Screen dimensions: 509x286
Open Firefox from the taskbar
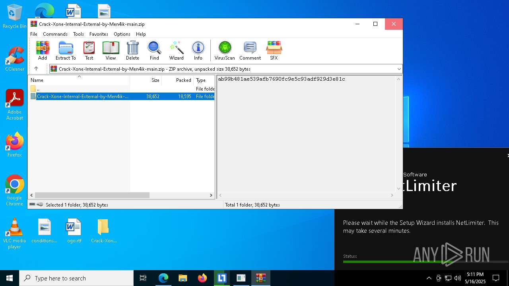202,278
